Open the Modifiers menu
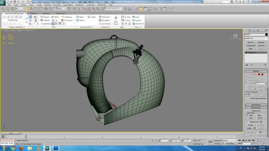Viewport: 269px width, 151px height. click(48, 5)
